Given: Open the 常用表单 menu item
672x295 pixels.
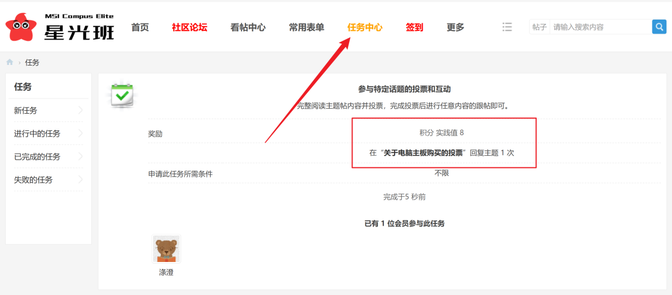Looking at the screenshot, I should coord(307,27).
